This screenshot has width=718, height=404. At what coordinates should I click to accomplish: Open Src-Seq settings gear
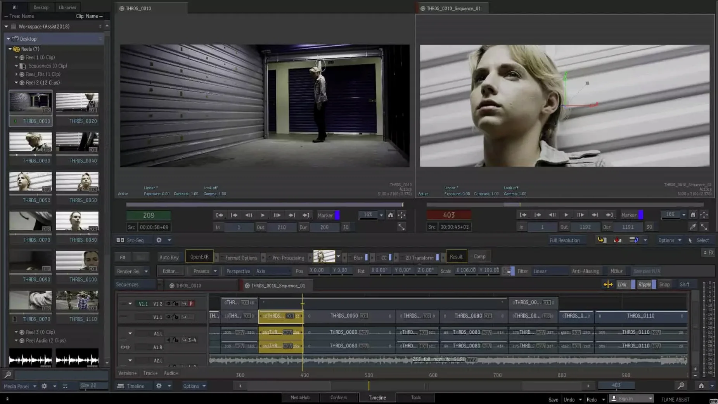(x=159, y=240)
